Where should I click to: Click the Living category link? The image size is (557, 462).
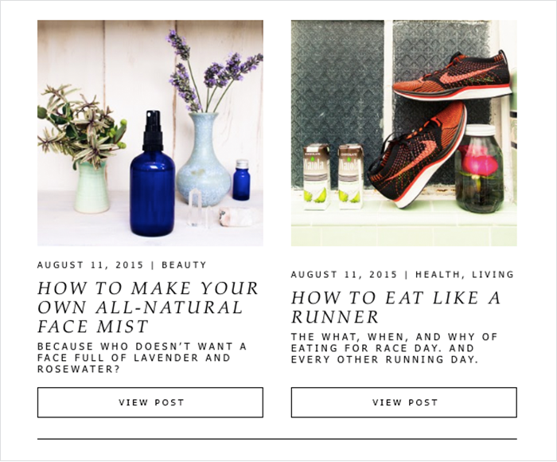(x=493, y=275)
